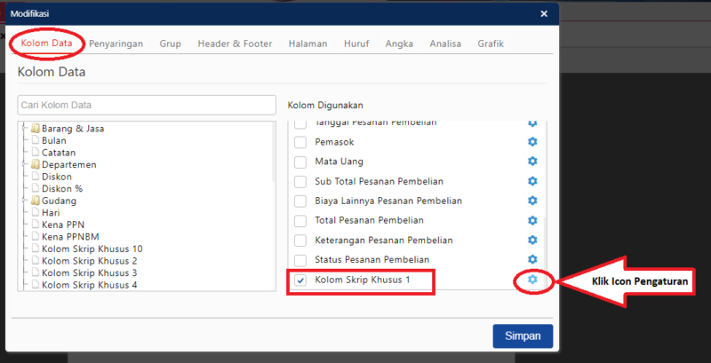
Task: Tick the Mata Uang checkbox
Action: (x=300, y=162)
